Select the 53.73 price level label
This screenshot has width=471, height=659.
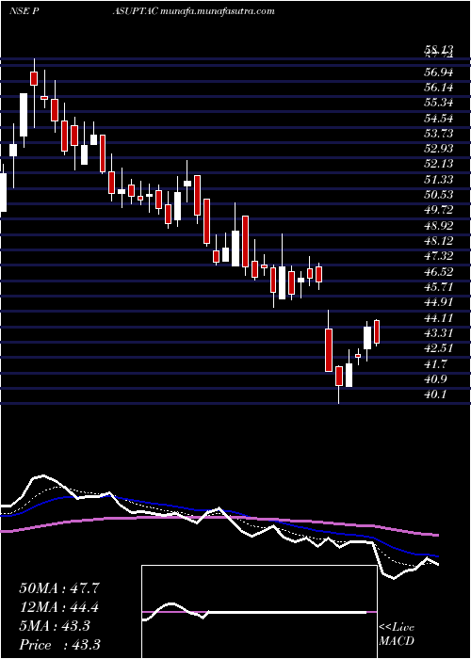coord(439,134)
